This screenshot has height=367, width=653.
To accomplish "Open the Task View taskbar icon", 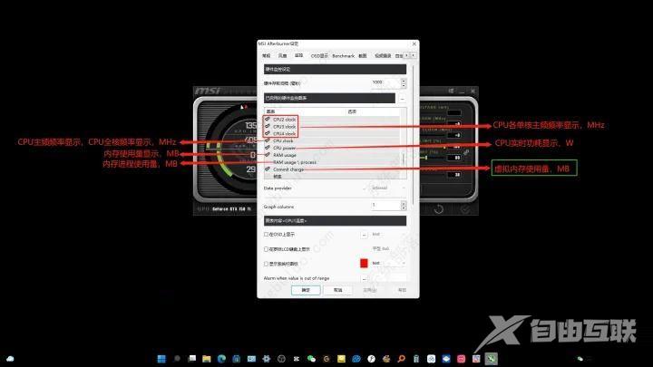I will point(192,358).
